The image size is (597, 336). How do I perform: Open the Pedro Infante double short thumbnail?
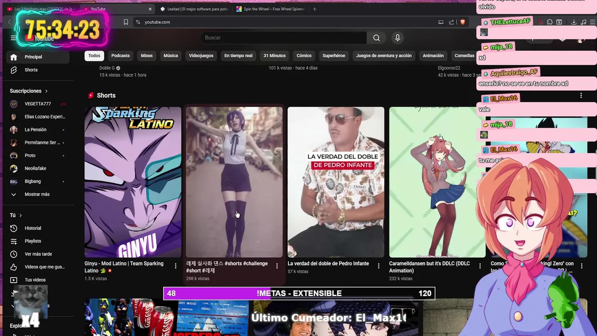tap(336, 182)
